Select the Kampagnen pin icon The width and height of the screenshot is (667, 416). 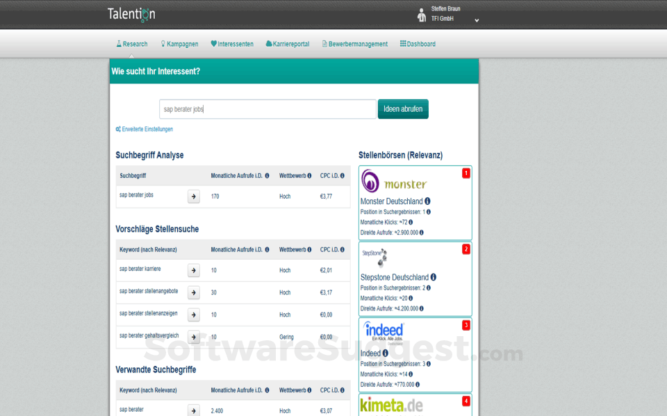(163, 44)
